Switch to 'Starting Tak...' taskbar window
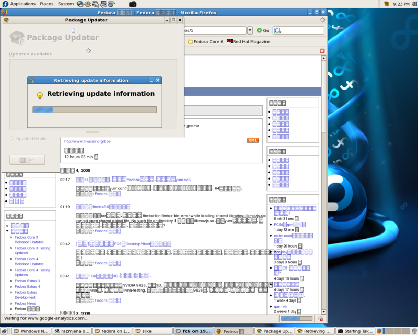This screenshot has width=418, height=335. click(x=355, y=331)
